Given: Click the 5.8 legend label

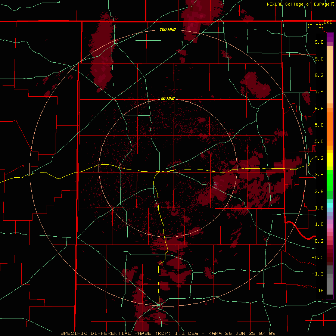Looking at the screenshot, I should [x=319, y=125].
